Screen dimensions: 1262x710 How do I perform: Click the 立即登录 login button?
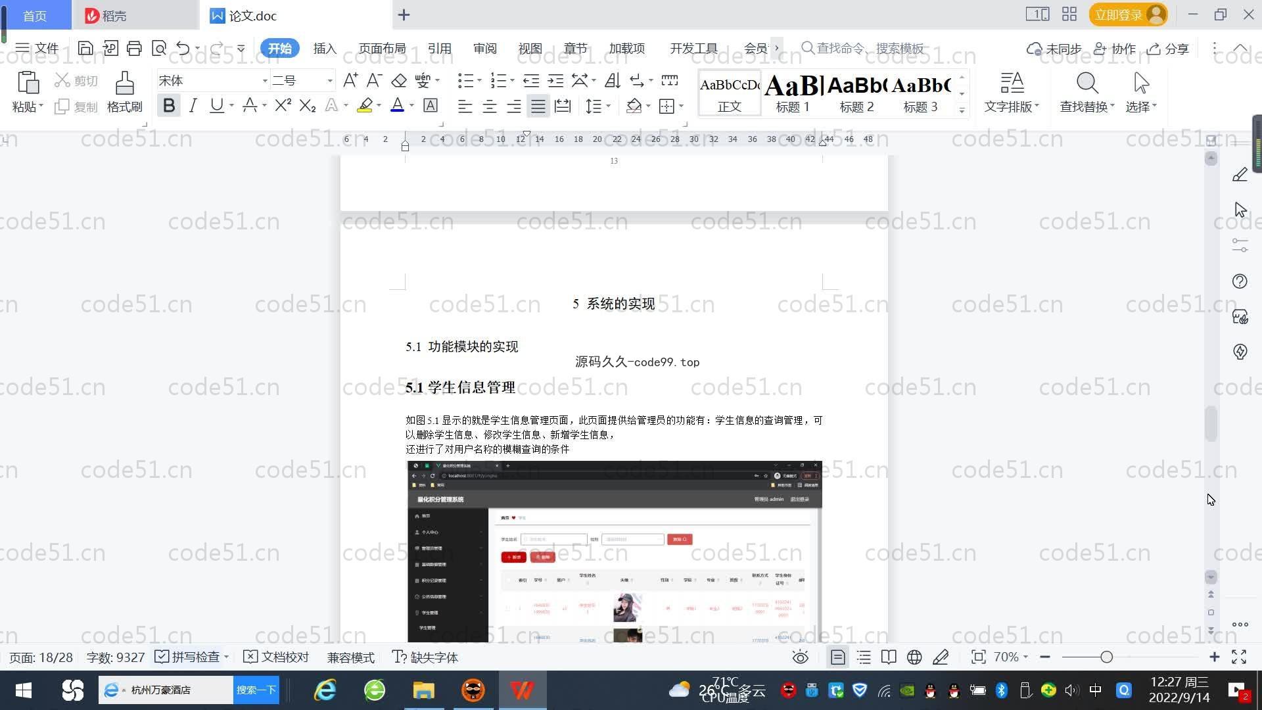click(1128, 14)
